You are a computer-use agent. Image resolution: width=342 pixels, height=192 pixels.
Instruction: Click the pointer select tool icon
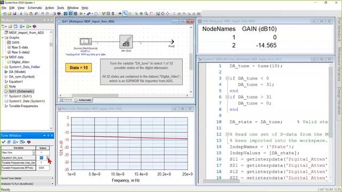136,13
